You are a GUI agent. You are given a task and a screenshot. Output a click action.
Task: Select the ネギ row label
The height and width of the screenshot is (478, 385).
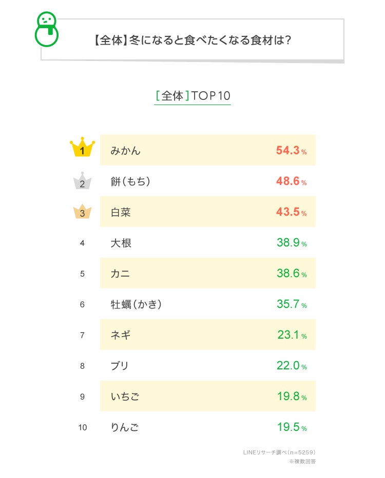pos(121,335)
